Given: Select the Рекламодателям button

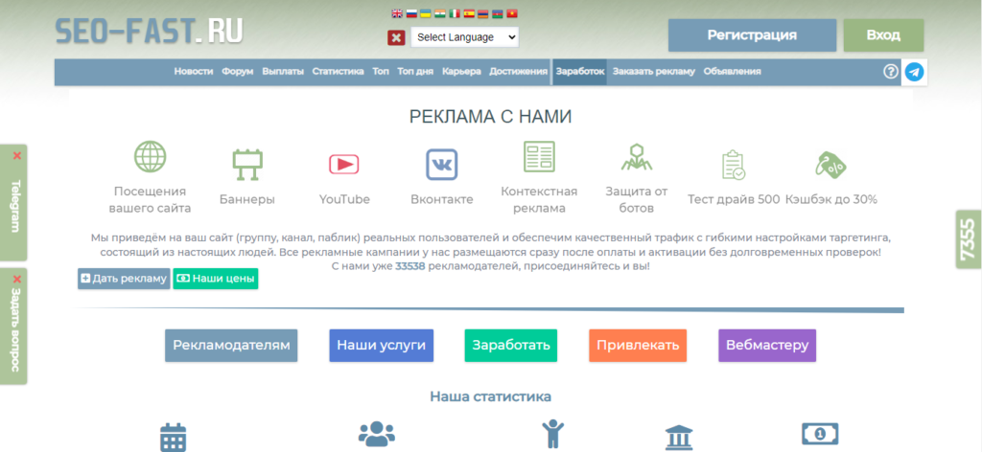Looking at the screenshot, I should click(231, 346).
